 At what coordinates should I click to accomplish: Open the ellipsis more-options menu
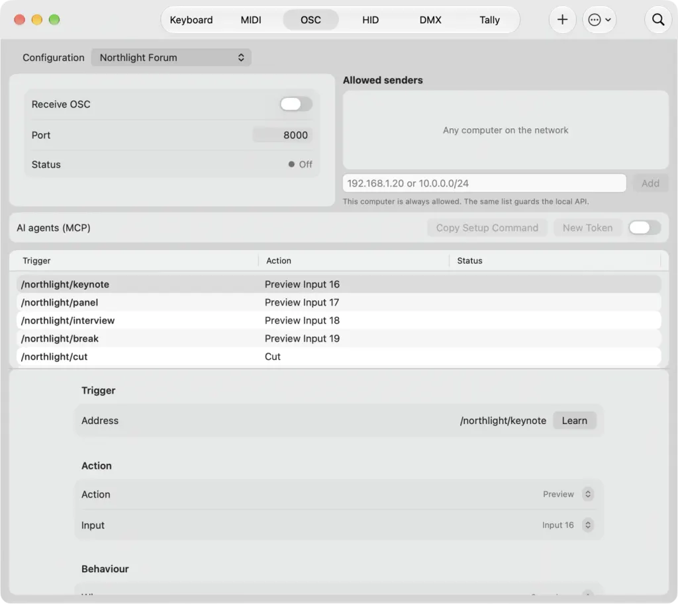[x=599, y=20]
